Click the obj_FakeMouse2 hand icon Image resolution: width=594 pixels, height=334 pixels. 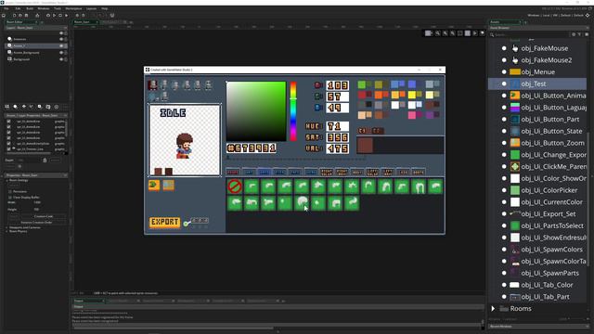(515, 59)
